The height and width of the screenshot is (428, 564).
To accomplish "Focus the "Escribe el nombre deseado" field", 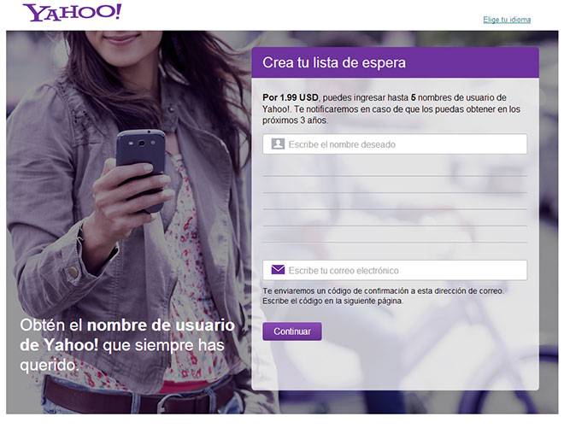I will (395, 144).
